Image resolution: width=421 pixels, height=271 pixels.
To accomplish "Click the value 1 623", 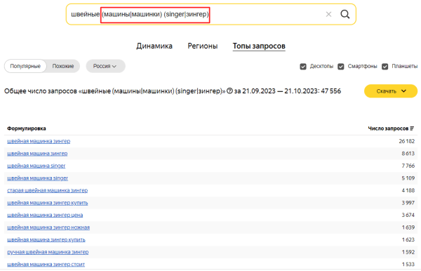I will [408, 239].
